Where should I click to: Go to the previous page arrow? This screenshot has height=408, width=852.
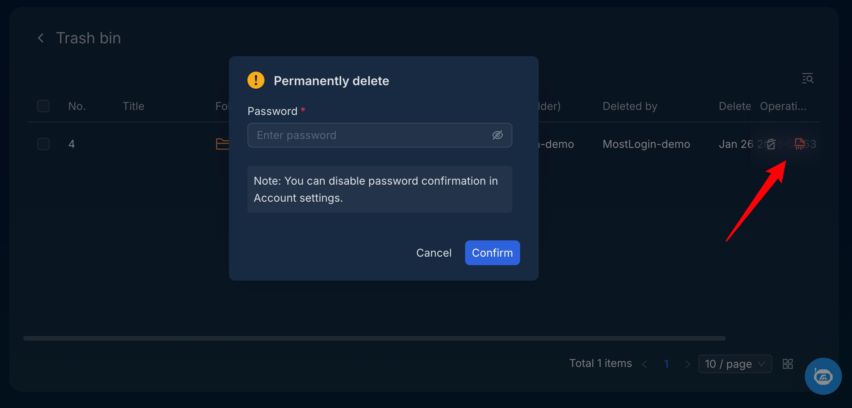point(644,364)
